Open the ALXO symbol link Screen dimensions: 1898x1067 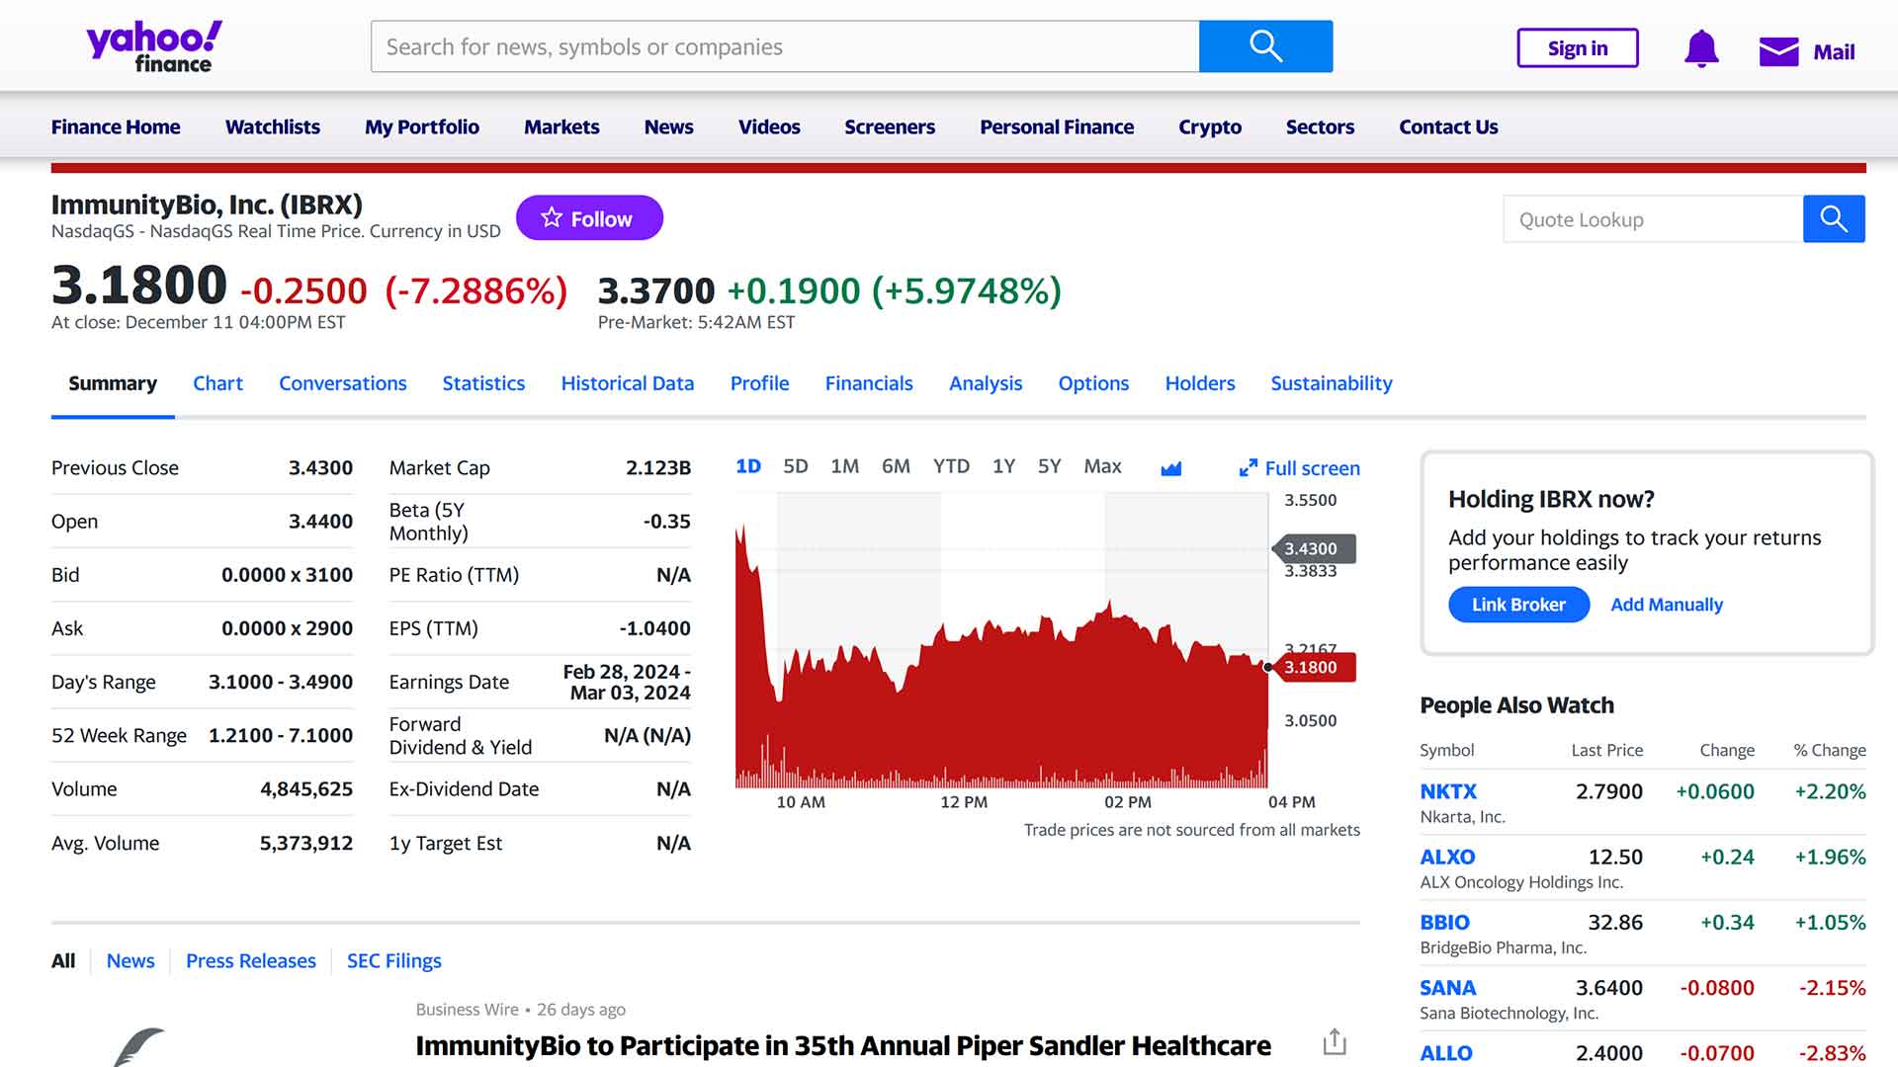(x=1447, y=857)
